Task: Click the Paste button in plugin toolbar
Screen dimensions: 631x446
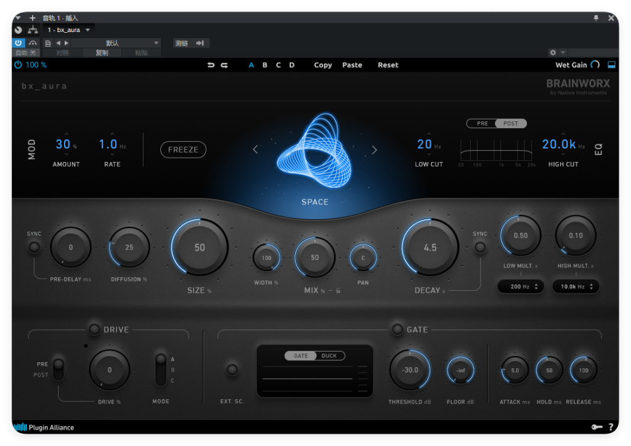Action: tap(352, 65)
